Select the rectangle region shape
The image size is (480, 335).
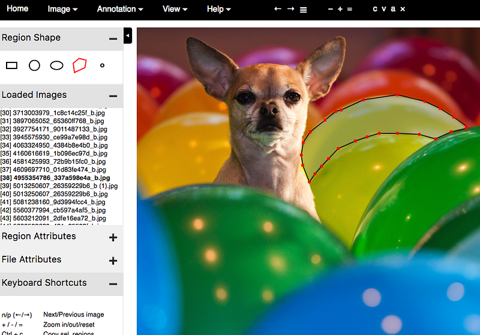click(x=11, y=65)
